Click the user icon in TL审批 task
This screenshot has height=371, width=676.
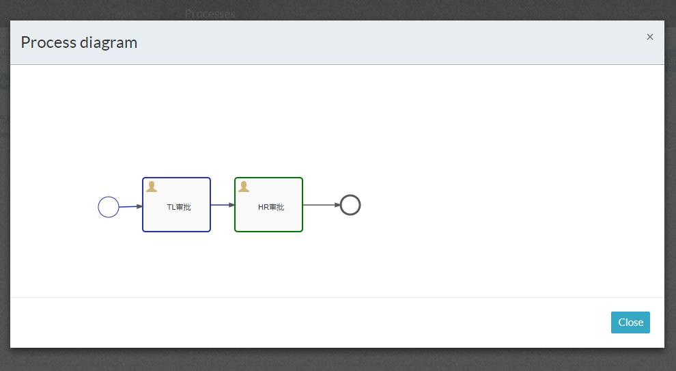[x=152, y=187]
